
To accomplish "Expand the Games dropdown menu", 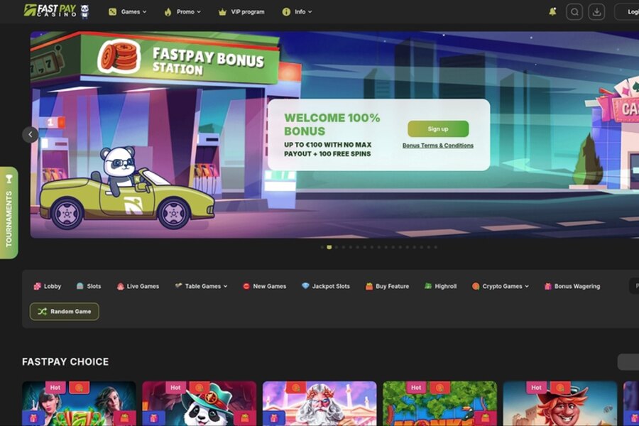I will point(128,12).
